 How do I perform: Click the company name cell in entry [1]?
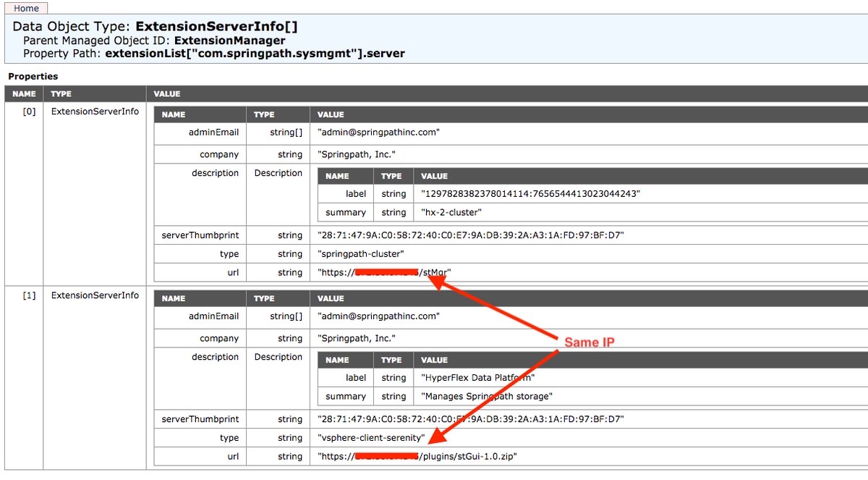219,338
